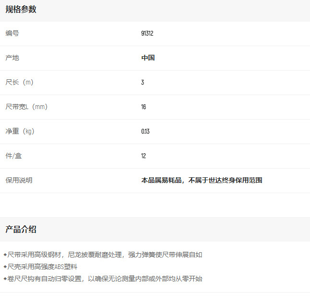The image size is (310, 307).
Task: Click the product number 91312
Action: (147, 34)
